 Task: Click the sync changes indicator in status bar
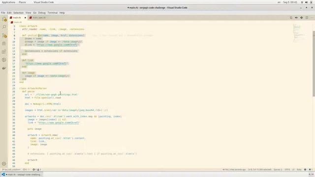pyautogui.click(x=26, y=170)
